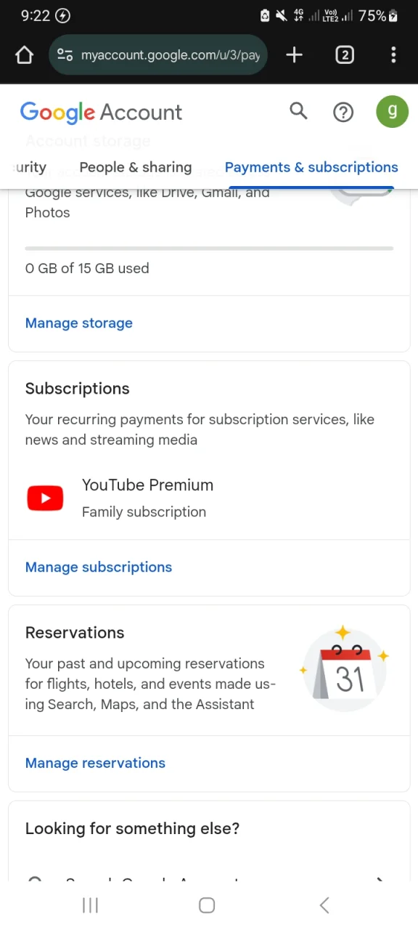Open a new tab with the plus icon
The width and height of the screenshot is (418, 930).
294,54
